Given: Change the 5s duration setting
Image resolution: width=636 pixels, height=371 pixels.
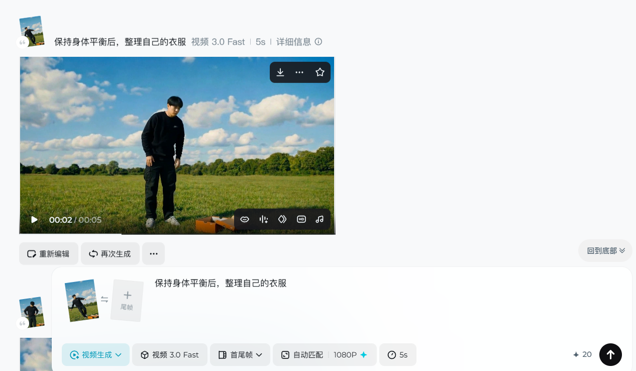Looking at the screenshot, I should [x=397, y=355].
